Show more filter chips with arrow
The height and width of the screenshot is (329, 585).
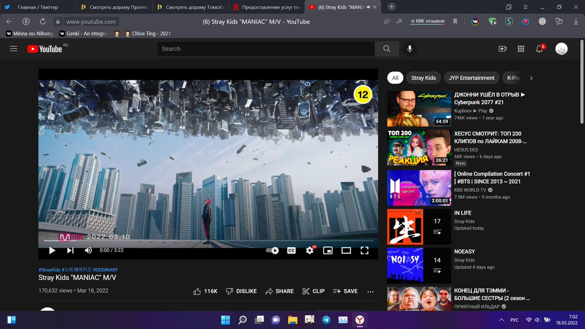pos(531,78)
